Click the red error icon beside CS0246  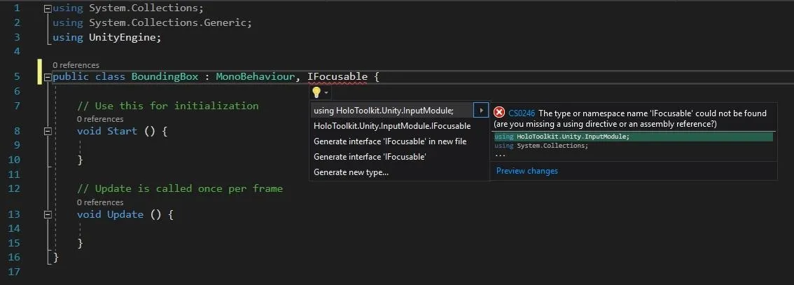(x=499, y=112)
